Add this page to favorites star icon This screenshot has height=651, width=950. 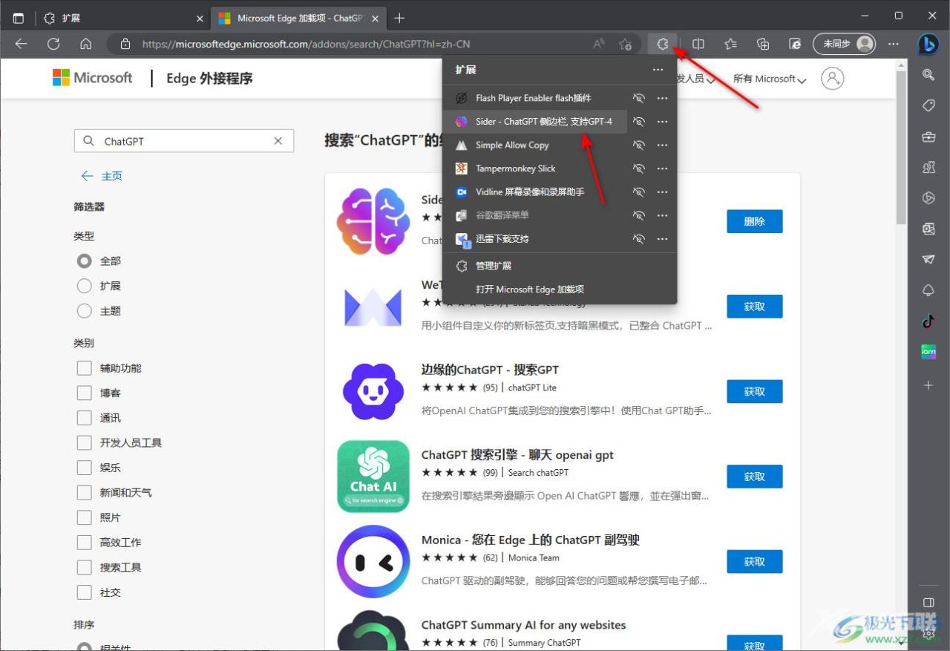tap(625, 44)
